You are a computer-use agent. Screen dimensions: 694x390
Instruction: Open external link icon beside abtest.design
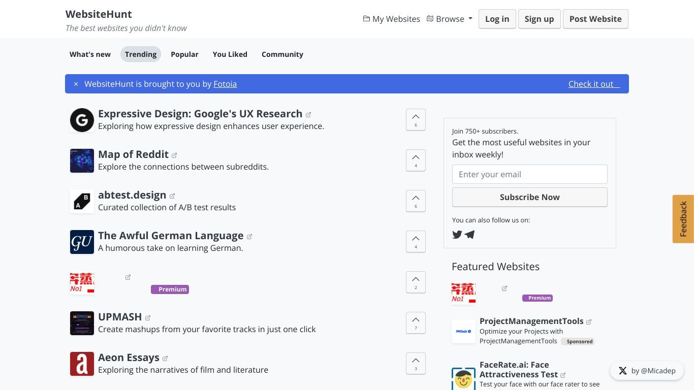[x=172, y=196]
